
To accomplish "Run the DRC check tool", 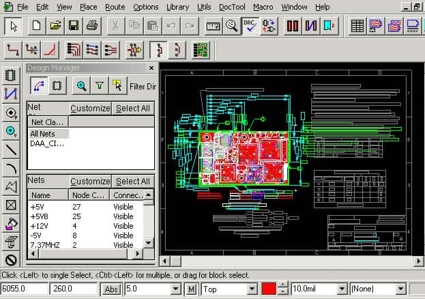I will (x=250, y=26).
